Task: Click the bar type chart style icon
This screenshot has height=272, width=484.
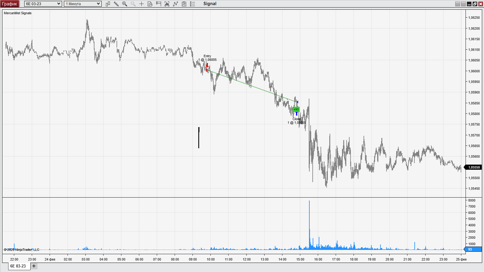Action: point(108,4)
